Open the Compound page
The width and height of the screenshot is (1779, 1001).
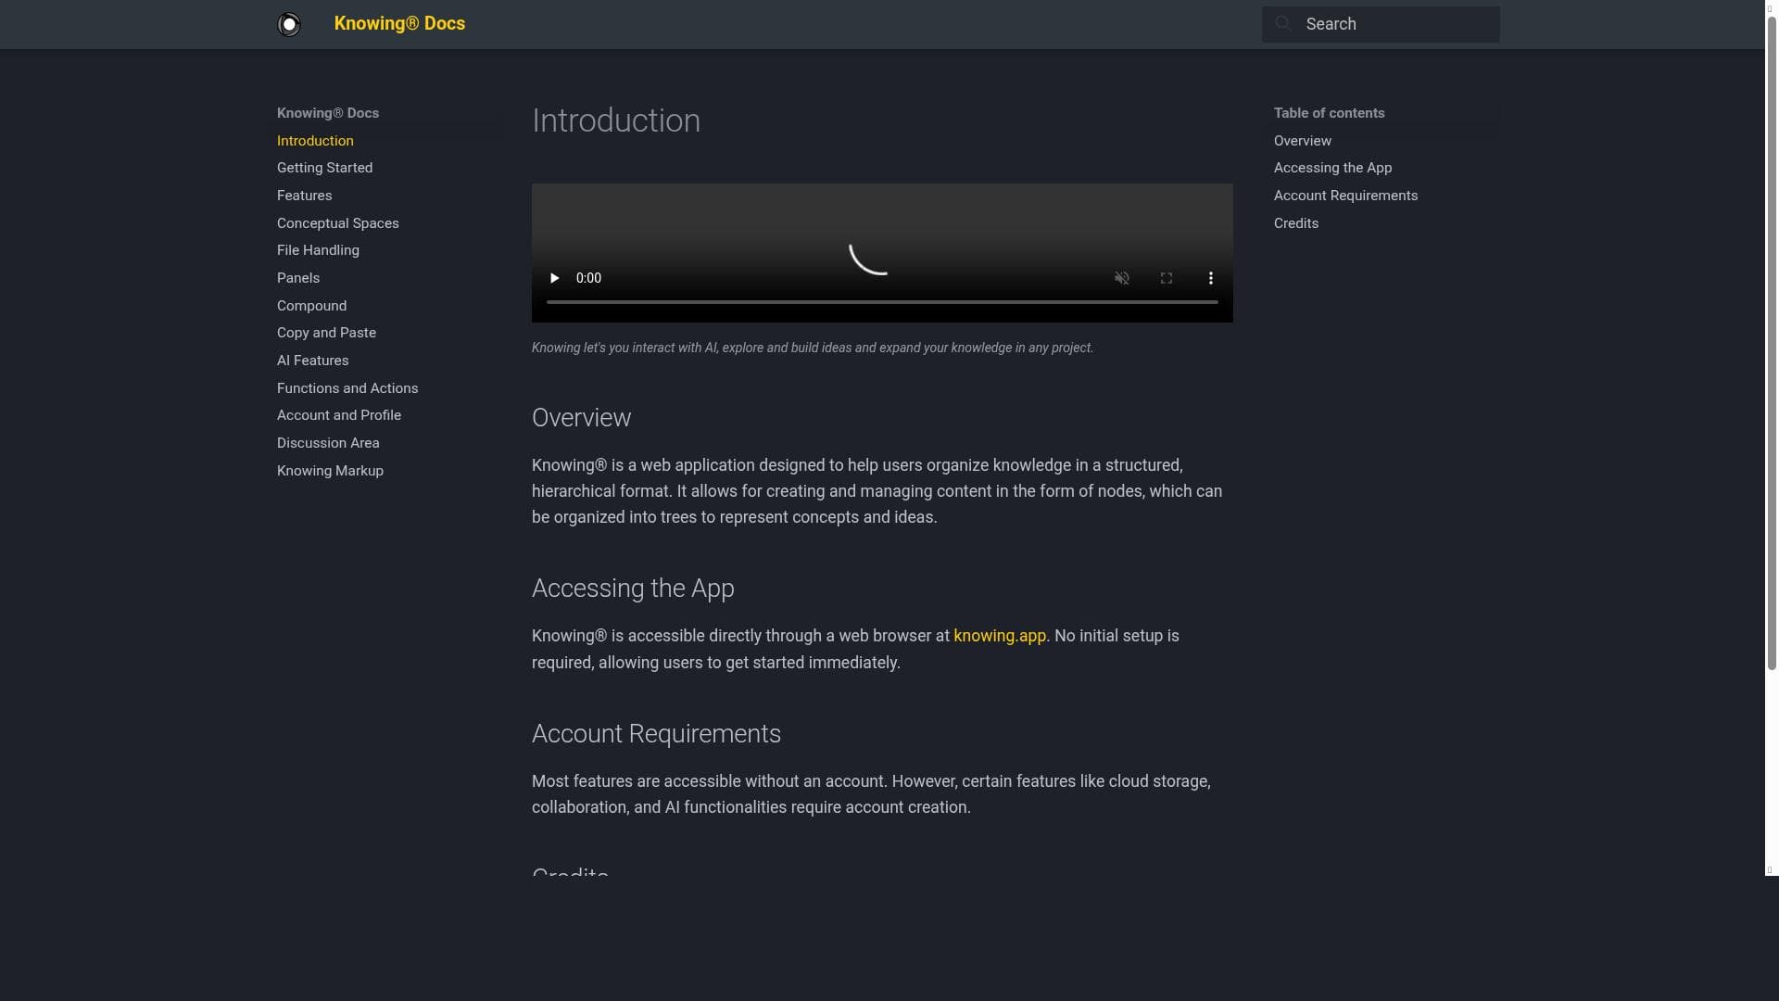pyautogui.click(x=311, y=306)
